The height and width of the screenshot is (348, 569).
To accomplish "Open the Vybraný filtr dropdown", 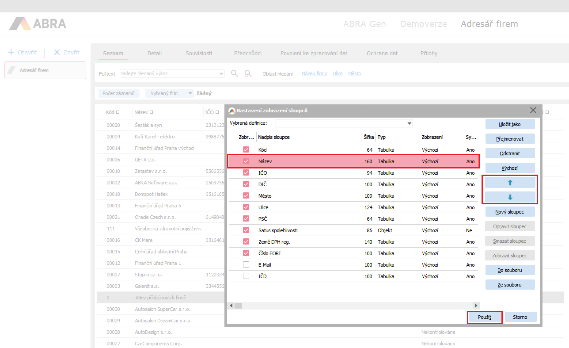I will coord(190,93).
